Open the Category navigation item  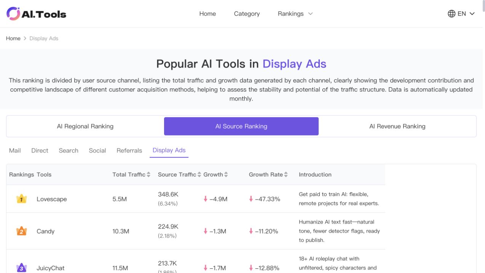(247, 14)
